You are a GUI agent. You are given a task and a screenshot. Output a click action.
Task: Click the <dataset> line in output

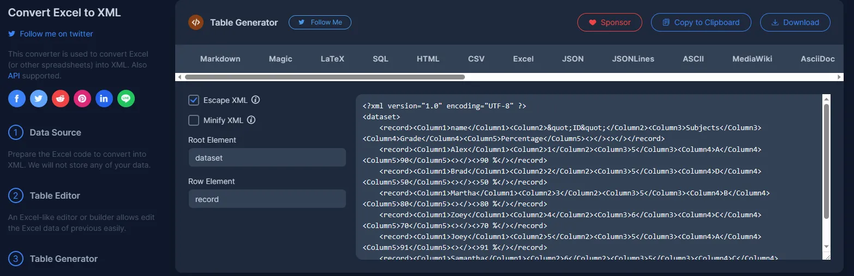381,116
